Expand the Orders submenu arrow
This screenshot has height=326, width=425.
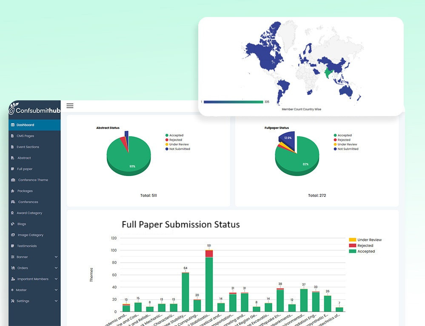pyautogui.click(x=56, y=268)
